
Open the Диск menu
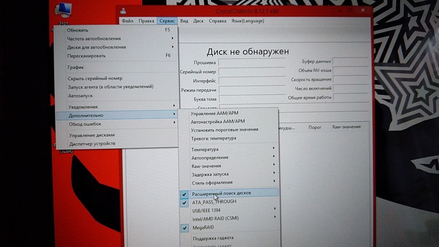coord(198,21)
